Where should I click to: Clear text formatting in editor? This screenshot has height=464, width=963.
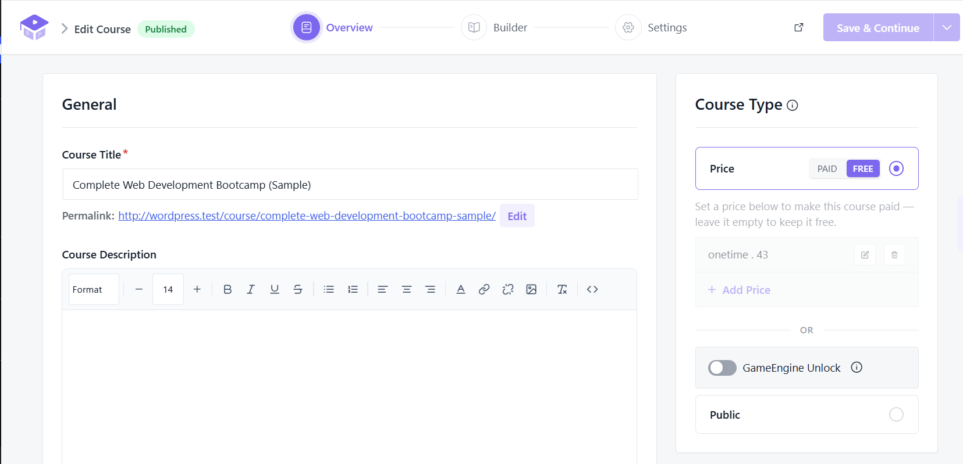pos(562,289)
